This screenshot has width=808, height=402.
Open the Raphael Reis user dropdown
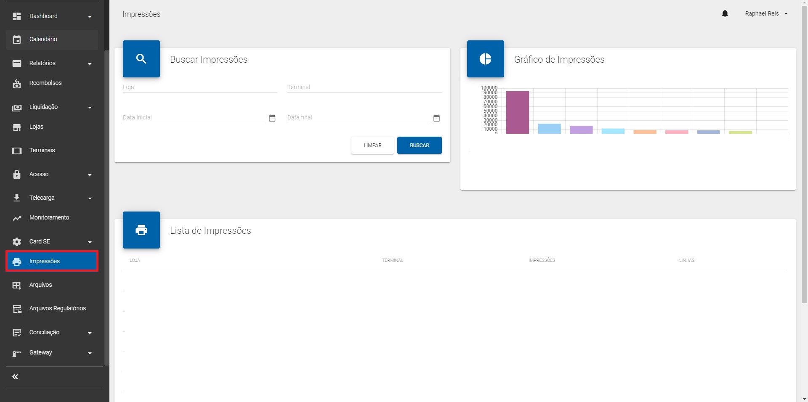[766, 14]
